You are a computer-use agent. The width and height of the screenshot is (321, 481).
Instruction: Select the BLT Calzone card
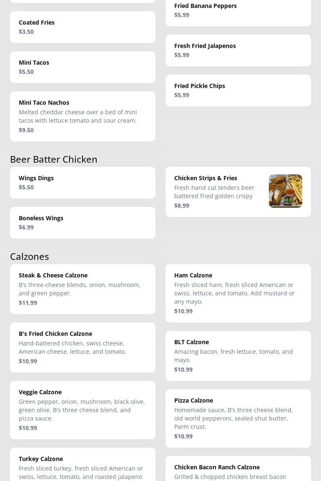(x=238, y=356)
